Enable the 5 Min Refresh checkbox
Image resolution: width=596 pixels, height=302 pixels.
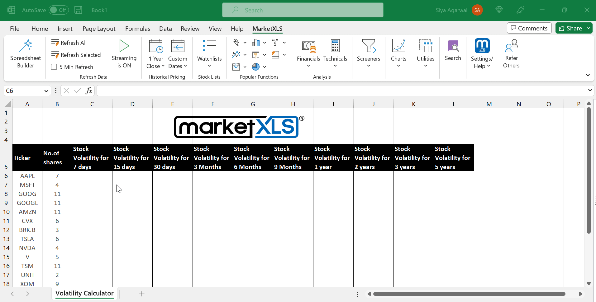pos(54,67)
